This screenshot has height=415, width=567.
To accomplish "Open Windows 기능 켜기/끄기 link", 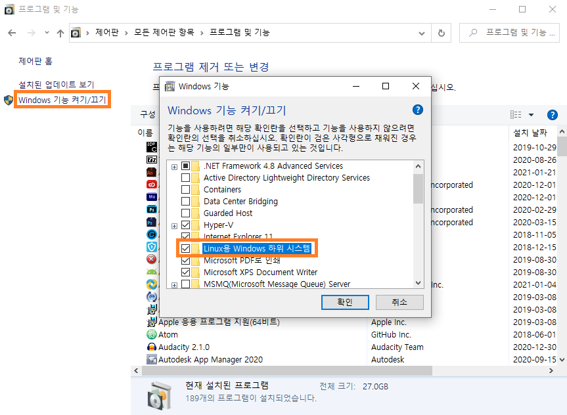I will [62, 100].
